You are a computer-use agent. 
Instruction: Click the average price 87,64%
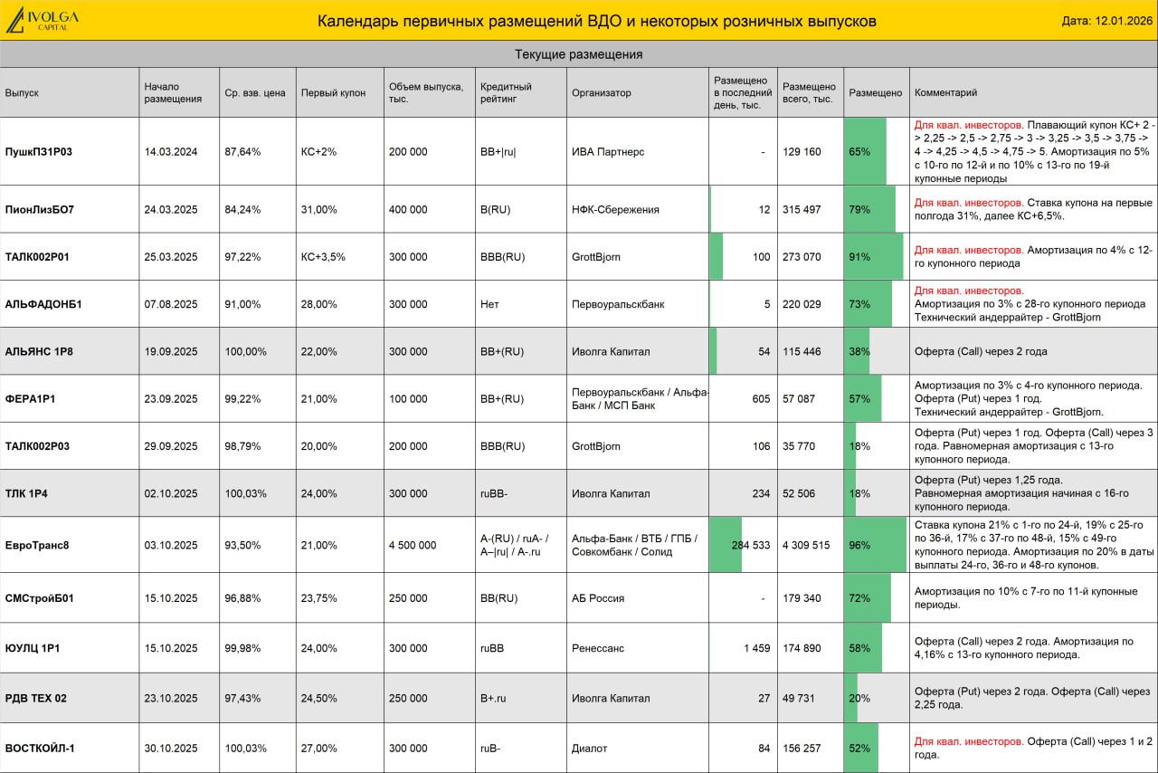(x=242, y=151)
